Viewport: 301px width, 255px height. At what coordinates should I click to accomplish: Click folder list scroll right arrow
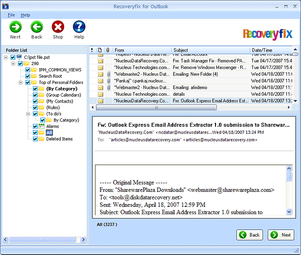click(83, 239)
